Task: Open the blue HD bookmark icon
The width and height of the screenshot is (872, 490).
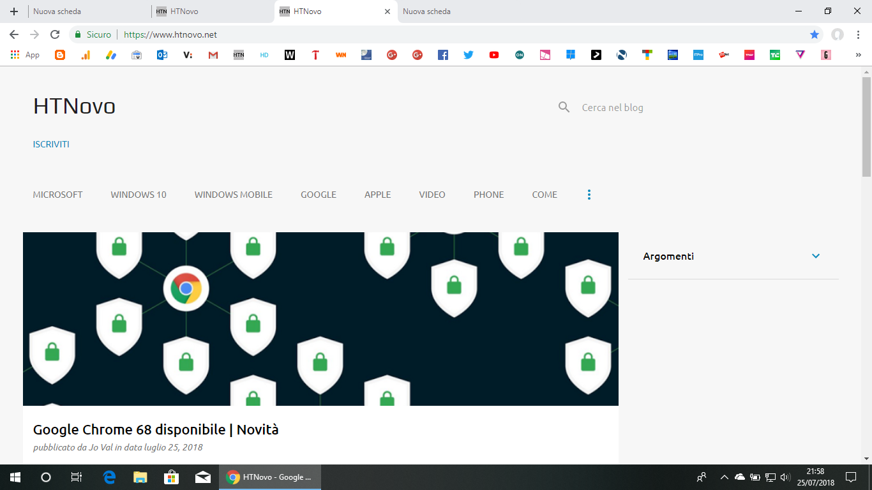Action: click(264, 55)
